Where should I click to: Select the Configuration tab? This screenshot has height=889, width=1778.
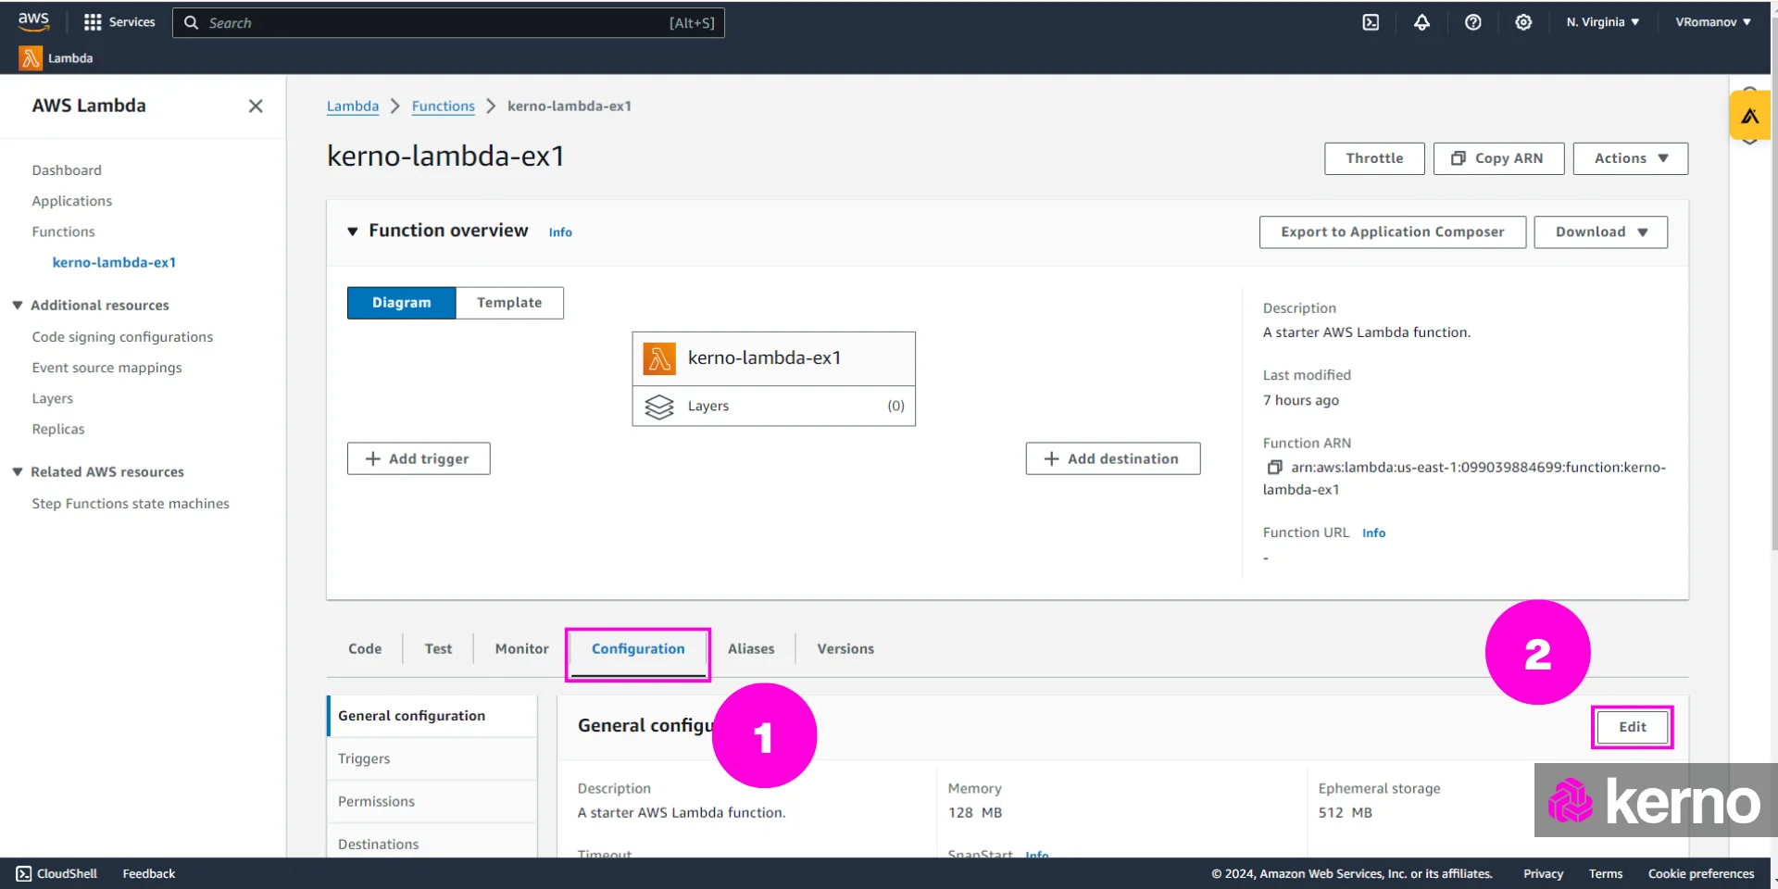[638, 649]
